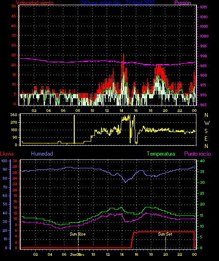The image size is (219, 261).
Task: Click the magenta 'Presión' label
Action: pos(183,3)
